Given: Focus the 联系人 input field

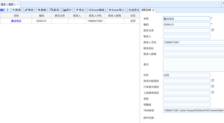Looking at the screenshot, I should click(187, 37).
